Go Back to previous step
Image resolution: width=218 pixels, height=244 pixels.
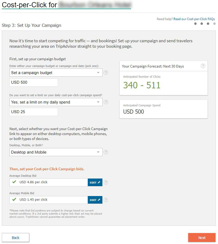(16, 238)
